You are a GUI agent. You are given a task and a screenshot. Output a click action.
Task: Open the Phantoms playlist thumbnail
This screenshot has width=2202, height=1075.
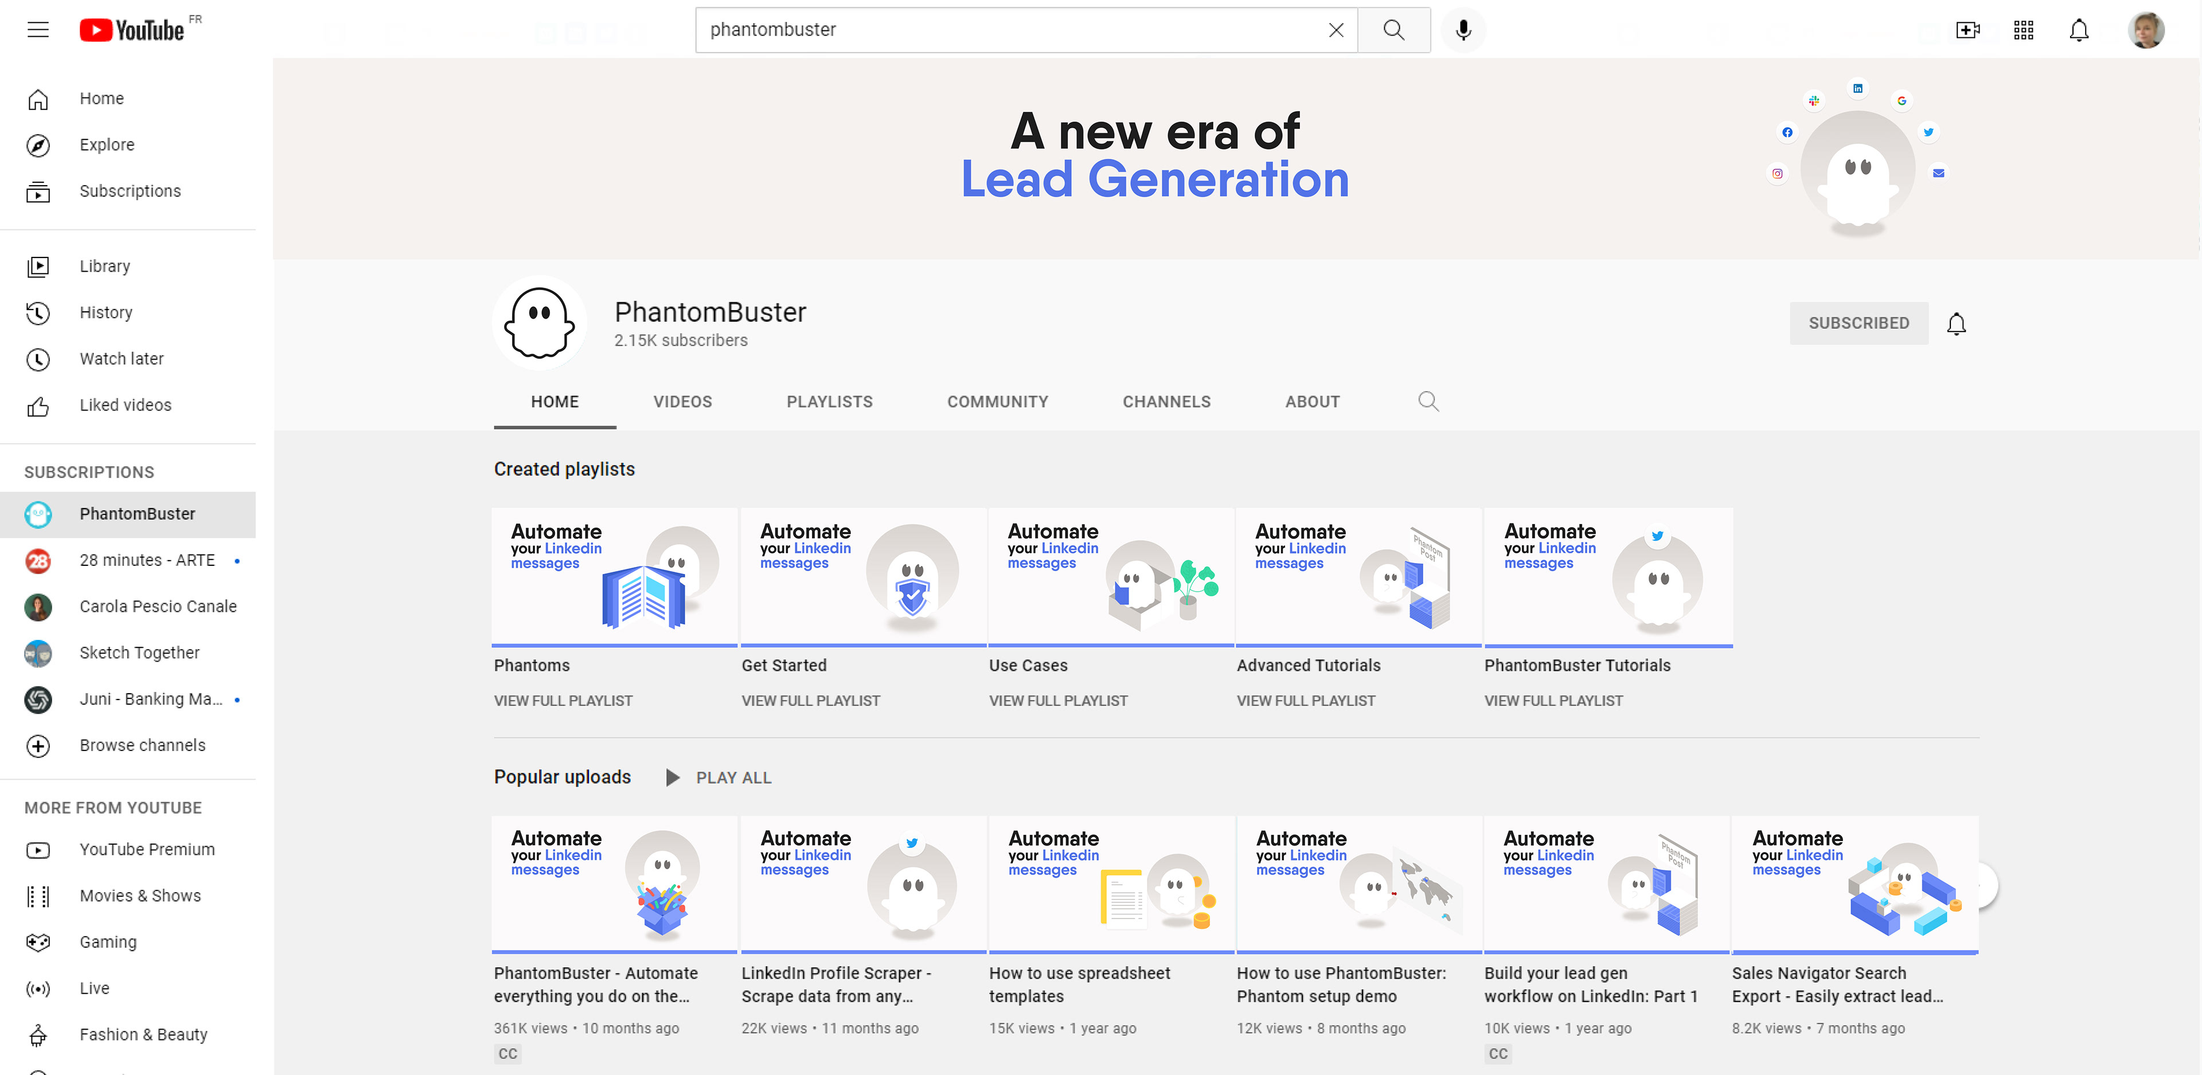click(615, 578)
